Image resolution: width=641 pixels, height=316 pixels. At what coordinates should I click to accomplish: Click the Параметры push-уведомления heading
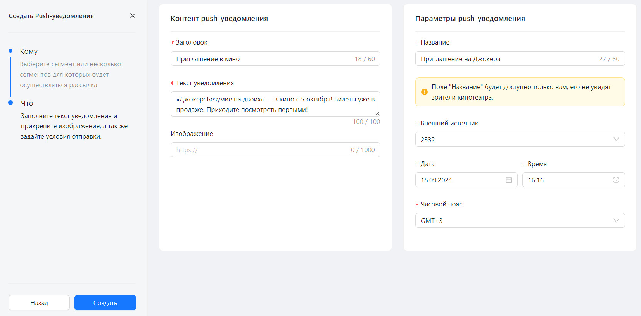[470, 19]
